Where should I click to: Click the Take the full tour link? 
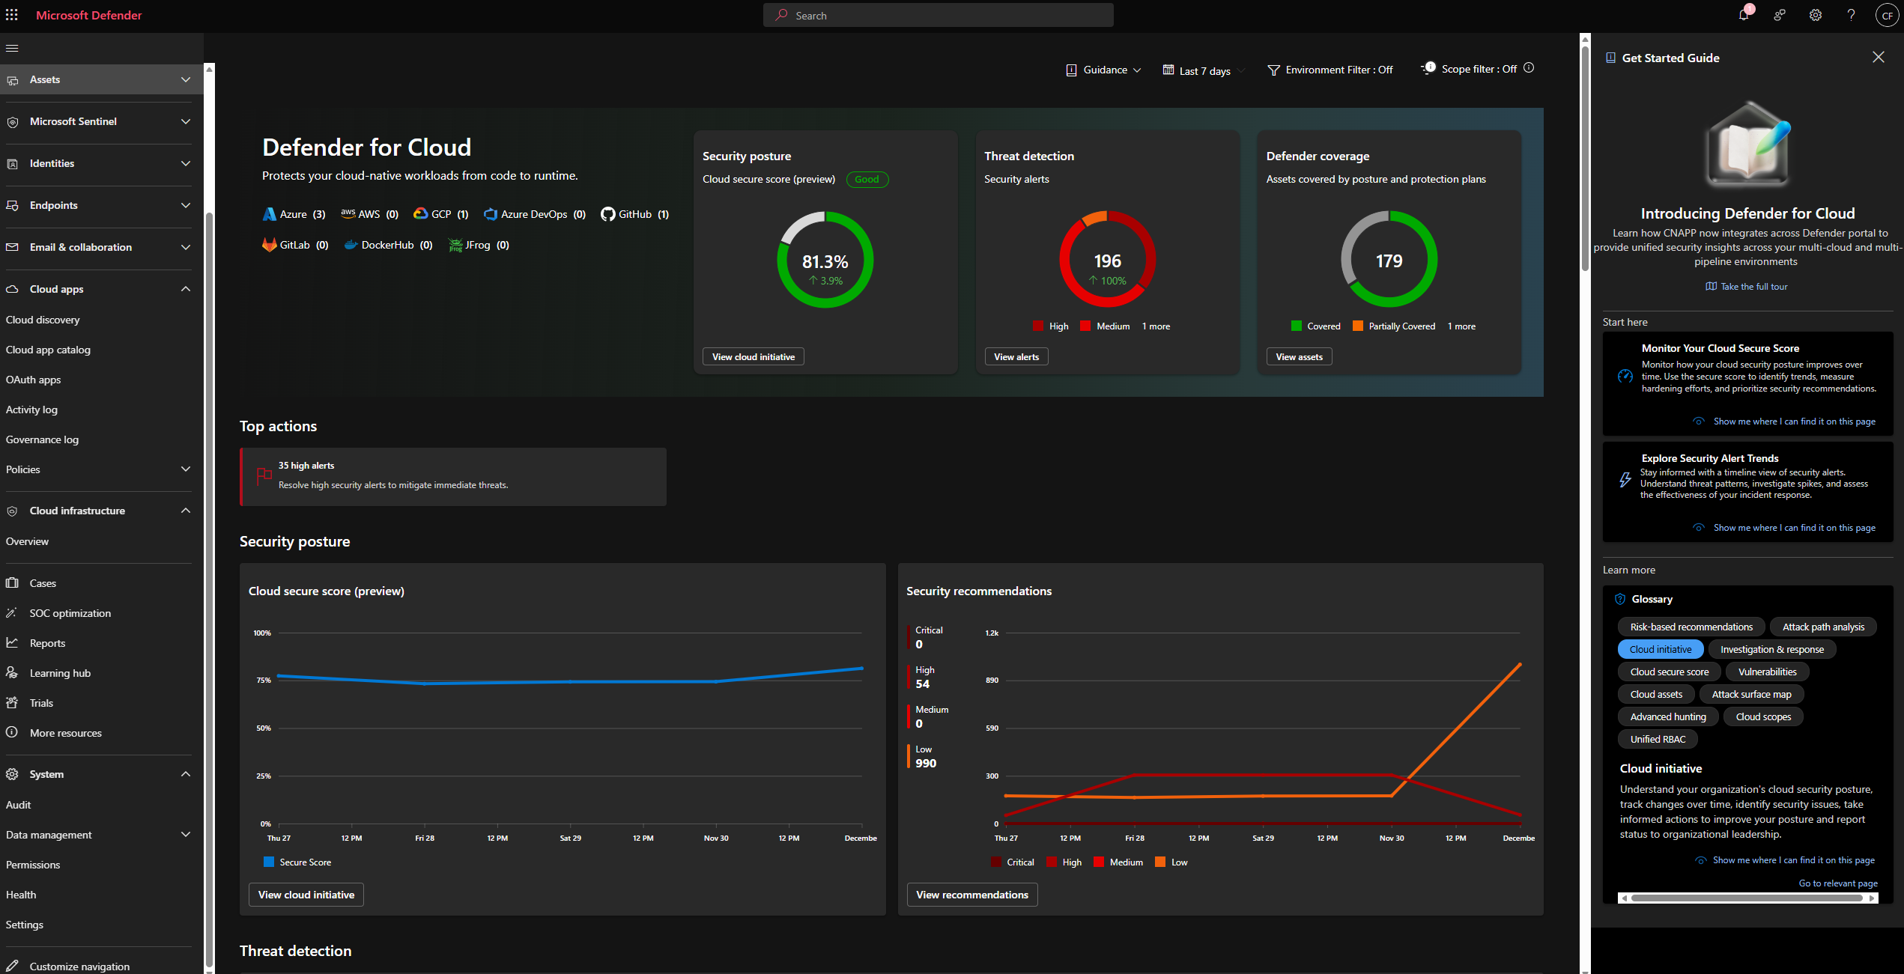[x=1753, y=287]
